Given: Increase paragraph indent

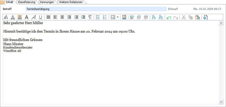Looking at the screenshot, I should pyautogui.click(x=76, y=17).
